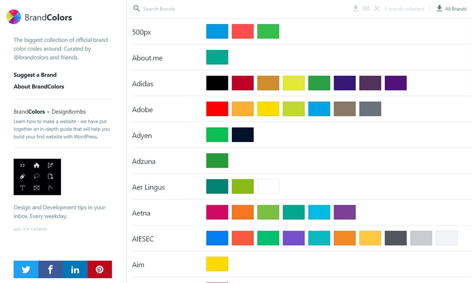Click the ADS VIA CARBON label
Screen dimensions: 472x283
pyautogui.click(x=30, y=229)
